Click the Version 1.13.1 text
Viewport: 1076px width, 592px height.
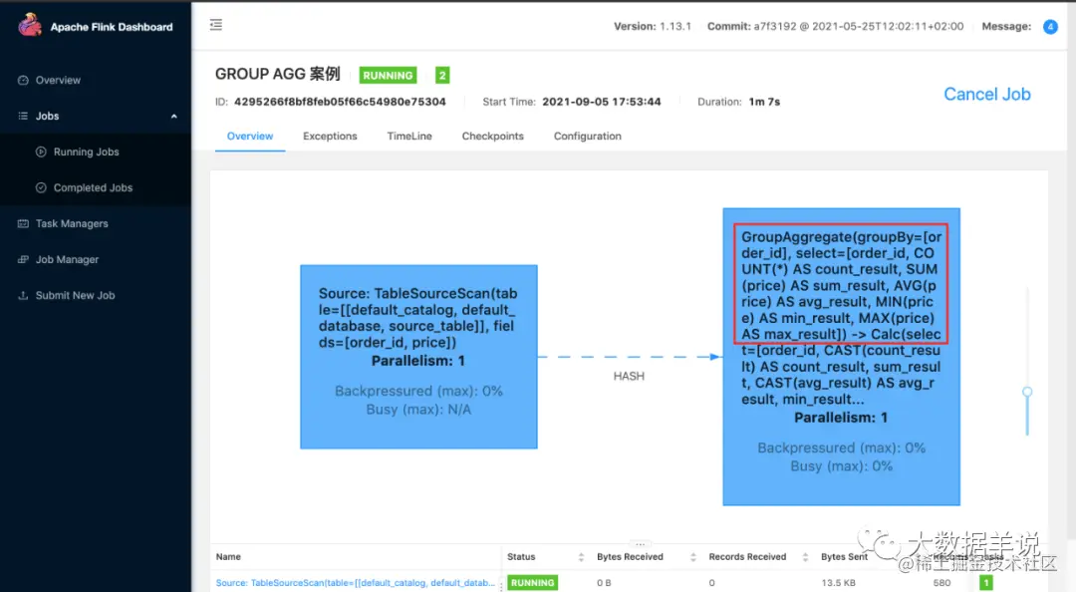[x=652, y=26]
